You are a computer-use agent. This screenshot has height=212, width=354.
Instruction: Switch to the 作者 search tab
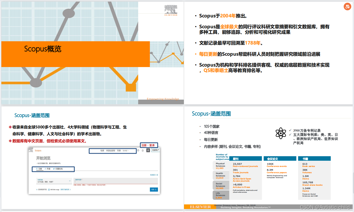pos(48,169)
